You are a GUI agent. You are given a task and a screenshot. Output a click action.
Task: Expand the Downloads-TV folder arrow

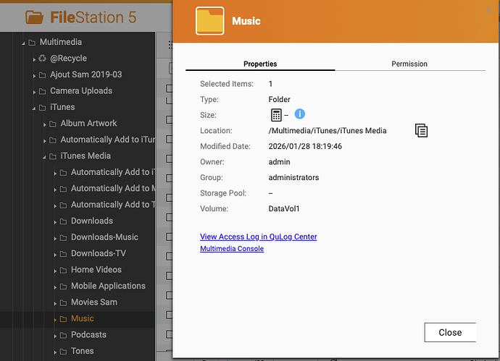coord(55,255)
